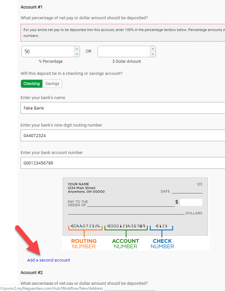Decrease dollar amount with down arrow
Viewport: 225px width, 291px height.
pyautogui.click(x=152, y=54)
